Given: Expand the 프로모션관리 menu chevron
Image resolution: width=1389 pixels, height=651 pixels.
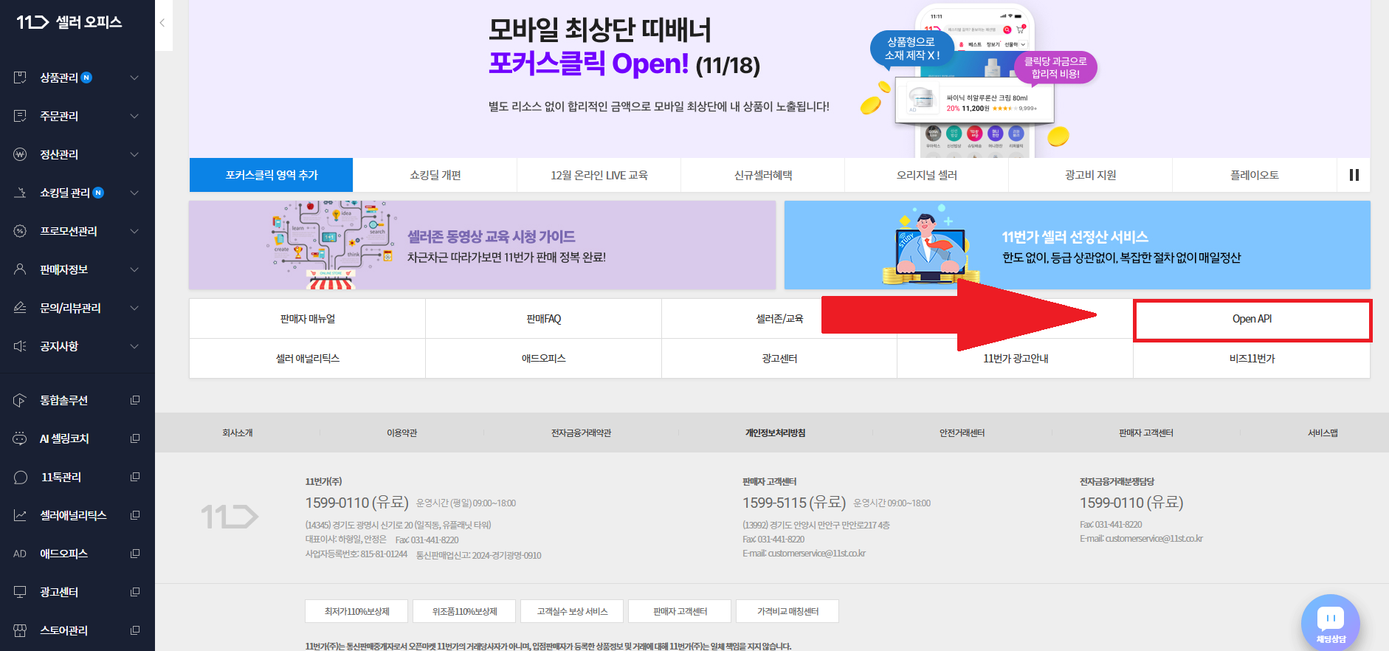Looking at the screenshot, I should coord(134,231).
